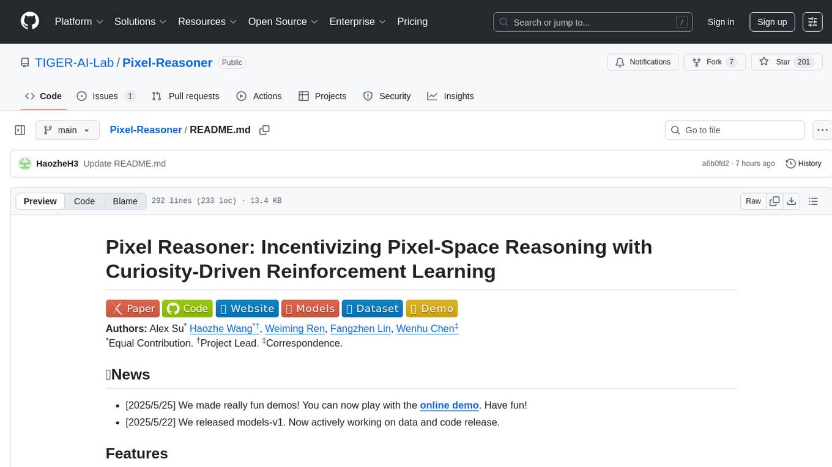Click the Models badge
This screenshot has width=832, height=467.
point(310,309)
